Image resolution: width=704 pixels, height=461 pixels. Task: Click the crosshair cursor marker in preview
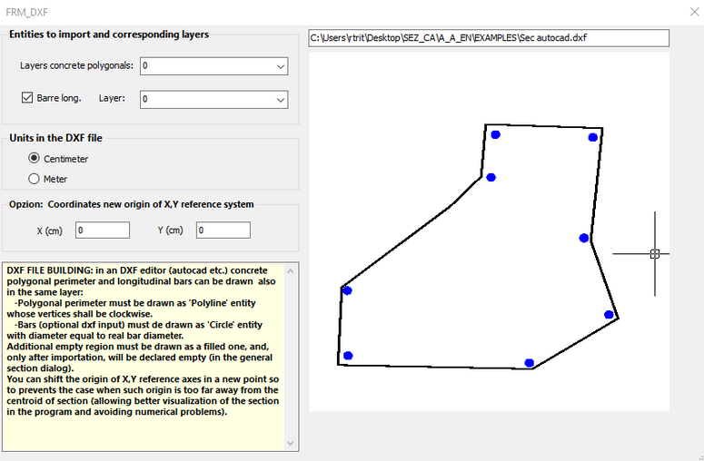pyautogui.click(x=655, y=254)
